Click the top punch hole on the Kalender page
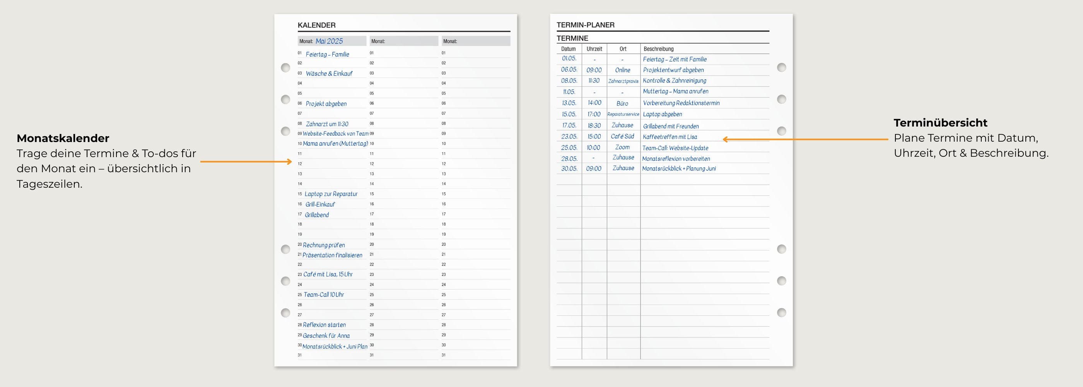 (285, 68)
